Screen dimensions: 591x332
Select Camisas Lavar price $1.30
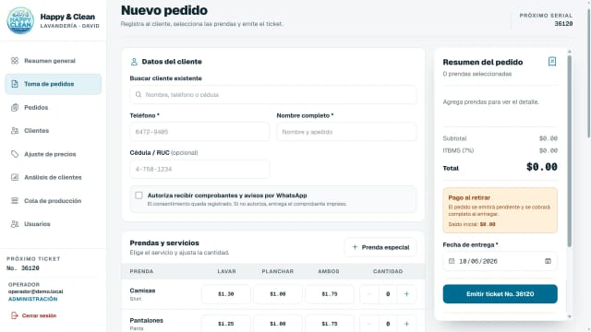coord(225,294)
